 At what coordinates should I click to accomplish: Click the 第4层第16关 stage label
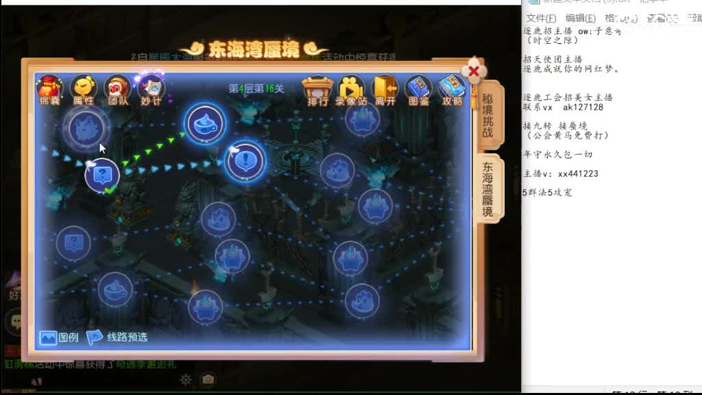(x=256, y=88)
